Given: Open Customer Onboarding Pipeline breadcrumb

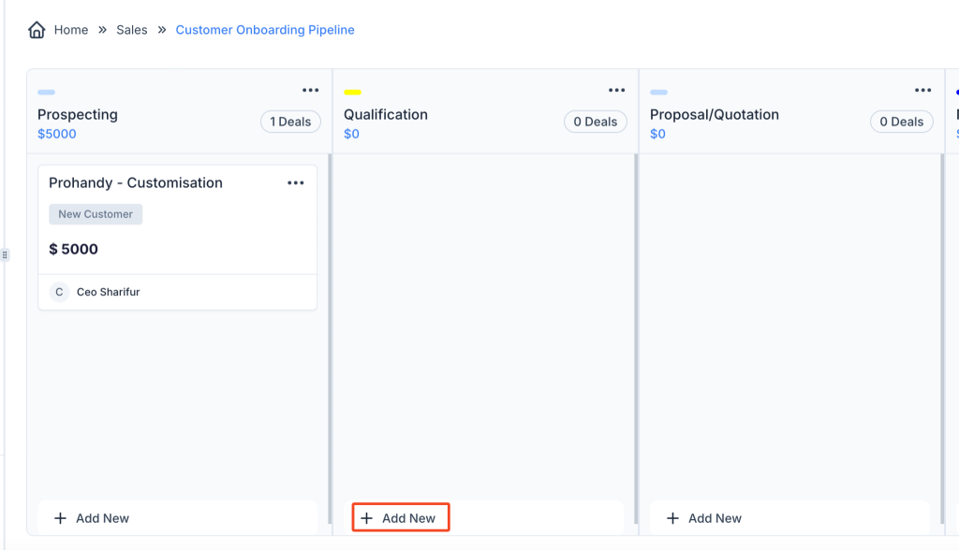Looking at the screenshot, I should (x=265, y=30).
